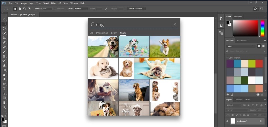Open the tool preset picker arrow
The width and height of the screenshot is (268, 127).
(x=9, y=9)
